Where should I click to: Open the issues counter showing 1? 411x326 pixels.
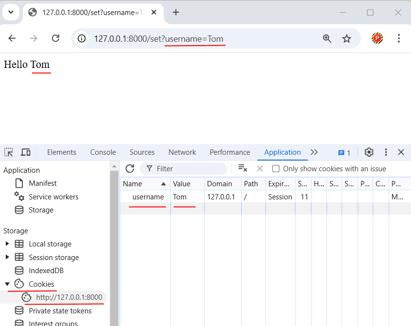click(x=344, y=153)
